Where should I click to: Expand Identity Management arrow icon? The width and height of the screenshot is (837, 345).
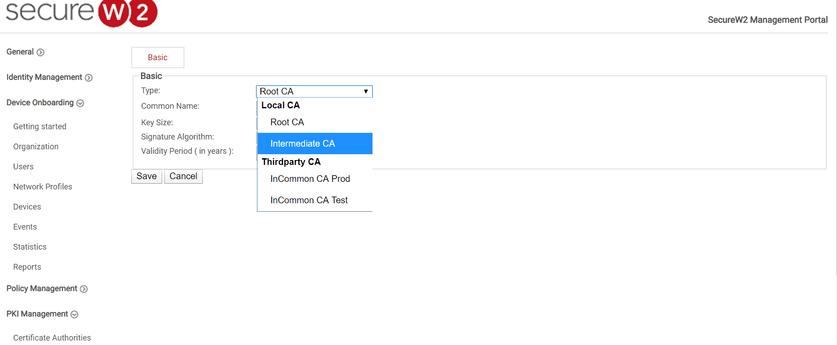coord(89,78)
